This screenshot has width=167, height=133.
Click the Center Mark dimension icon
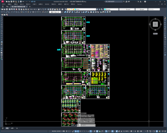(36, 12)
